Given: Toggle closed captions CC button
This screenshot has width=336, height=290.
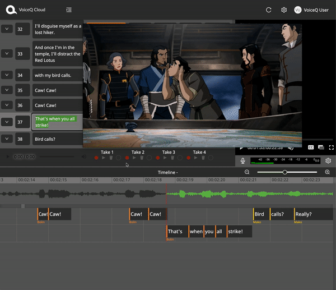Looking at the screenshot, I should (x=311, y=148).
